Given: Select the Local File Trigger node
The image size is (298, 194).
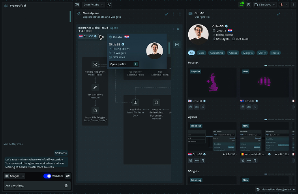Looking at the screenshot, I should coord(95,110).
